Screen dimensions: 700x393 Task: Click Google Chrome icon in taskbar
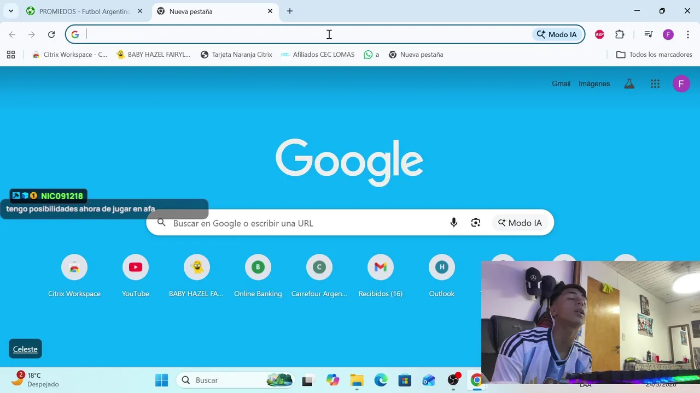pyautogui.click(x=476, y=380)
